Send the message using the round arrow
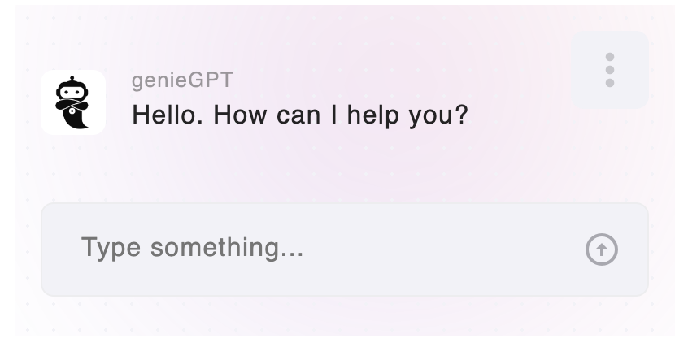The image size is (675, 351). [x=601, y=249]
